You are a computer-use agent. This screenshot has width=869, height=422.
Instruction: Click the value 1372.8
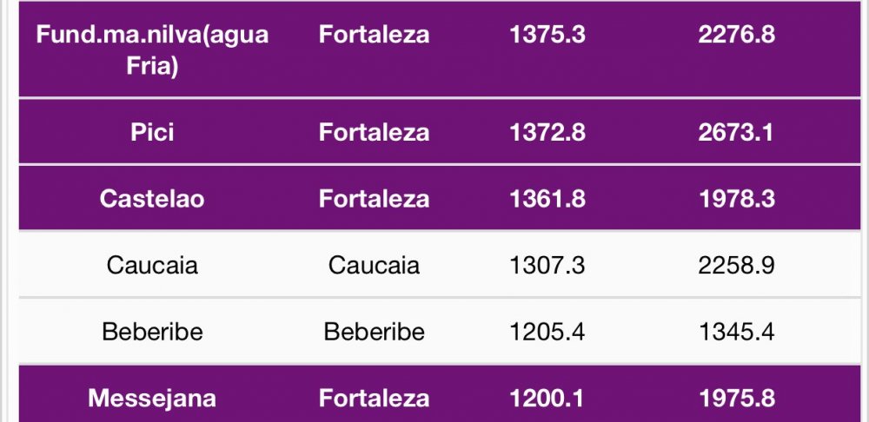pos(547,132)
